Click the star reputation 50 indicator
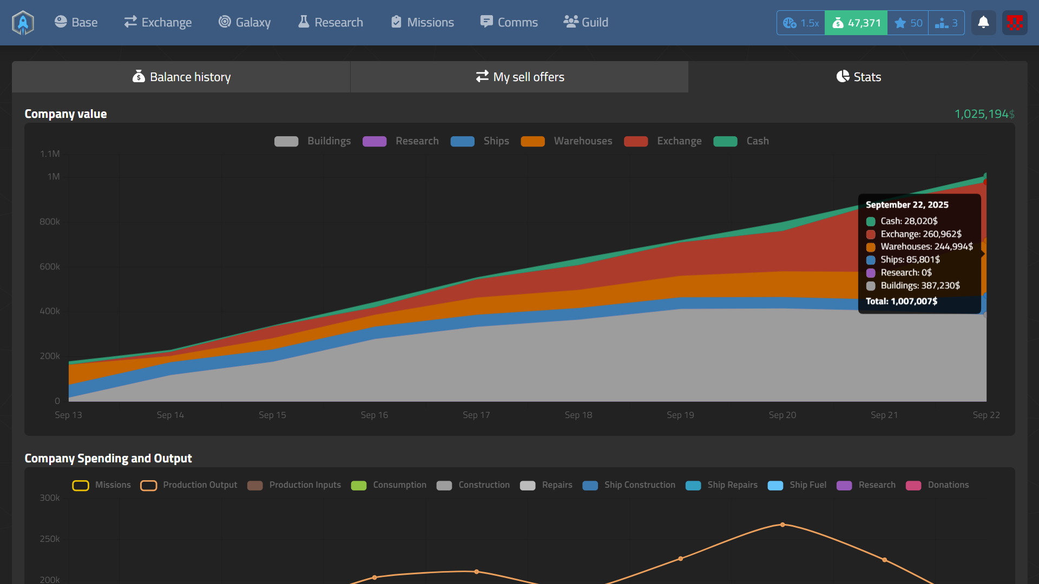Screen dimensions: 1039x584 [908, 23]
